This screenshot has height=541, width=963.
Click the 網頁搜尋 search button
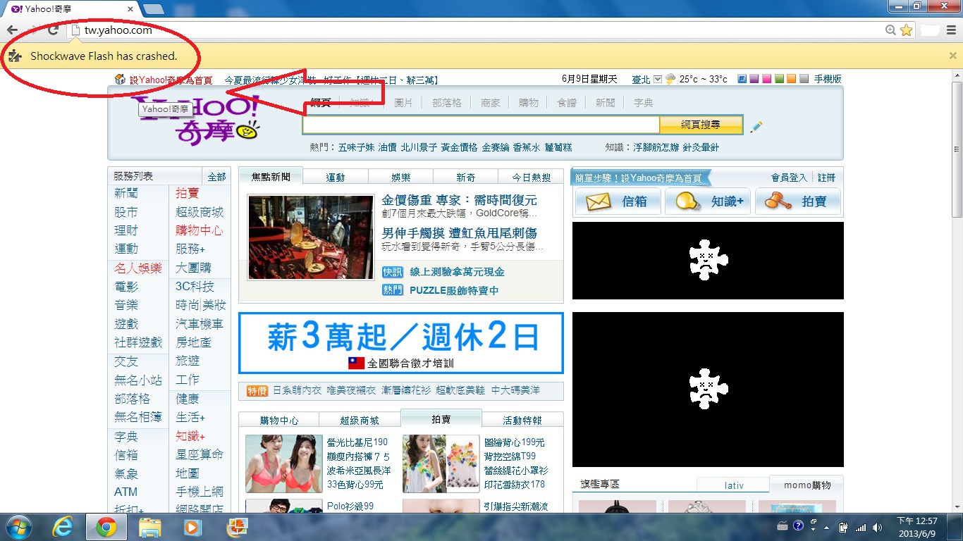click(x=701, y=125)
